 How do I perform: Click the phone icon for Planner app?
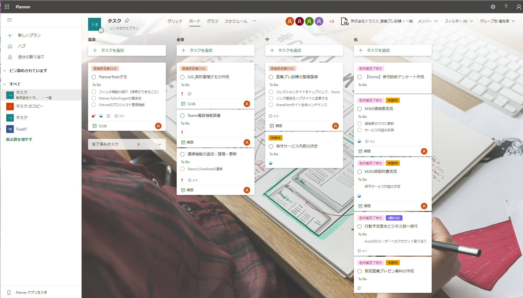click(9, 293)
